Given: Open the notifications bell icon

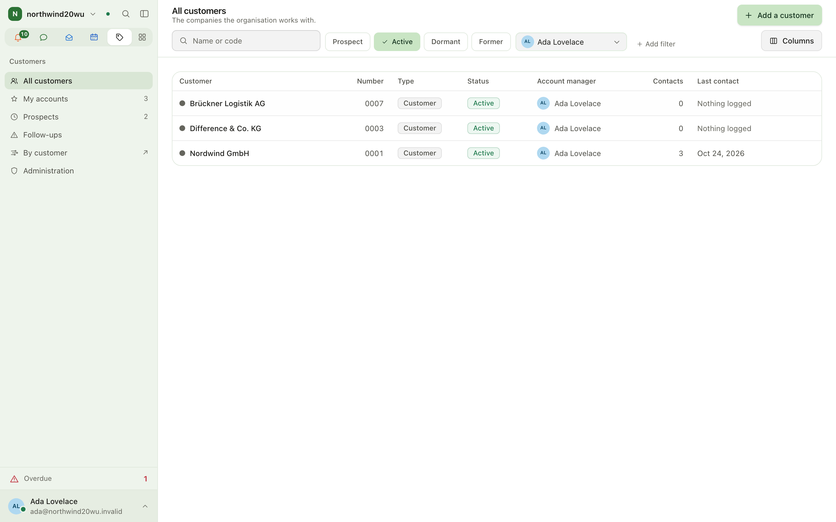Looking at the screenshot, I should click(x=18, y=37).
